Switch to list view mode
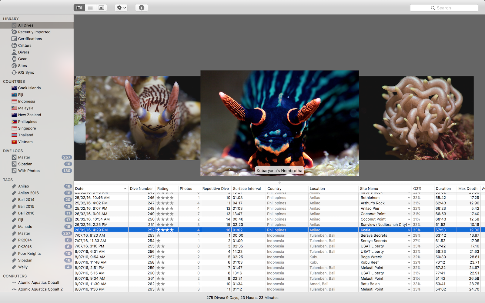 pos(90,8)
